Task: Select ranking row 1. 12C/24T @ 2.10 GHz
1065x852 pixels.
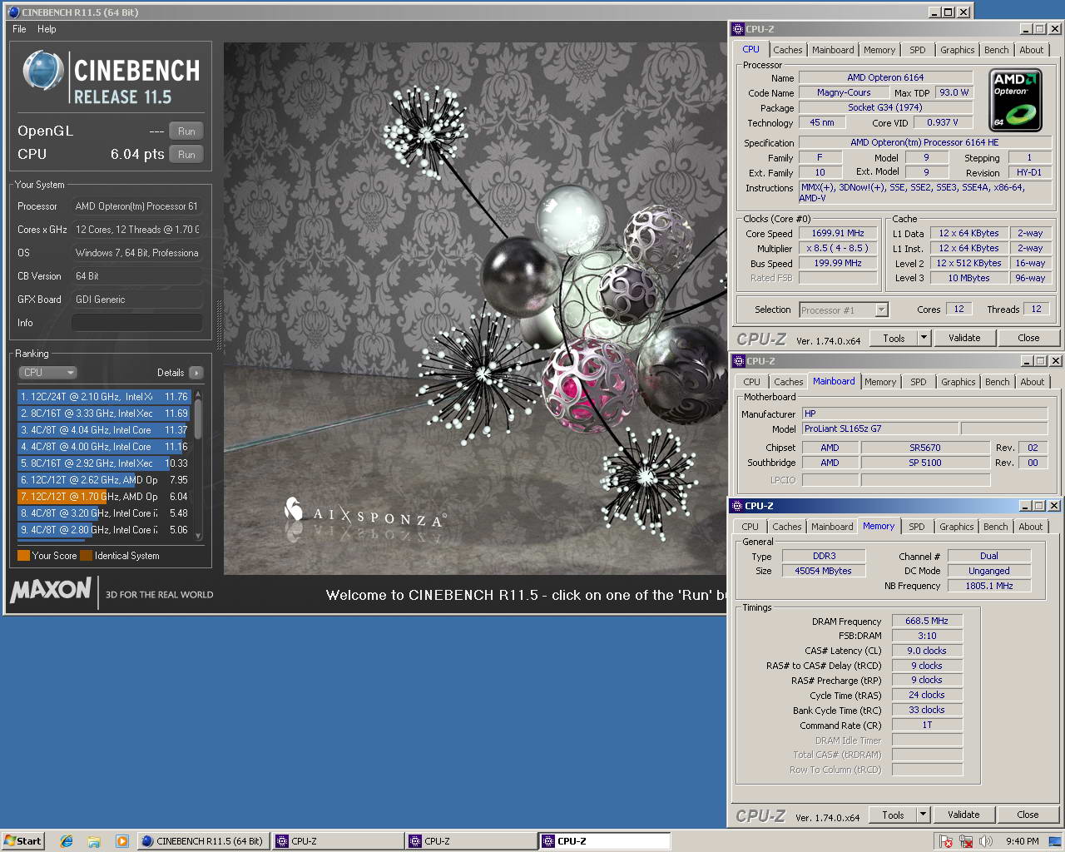Action: 105,397
